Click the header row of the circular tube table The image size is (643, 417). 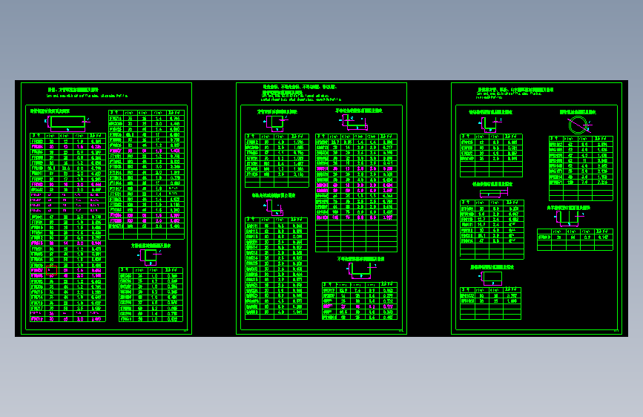(581, 139)
